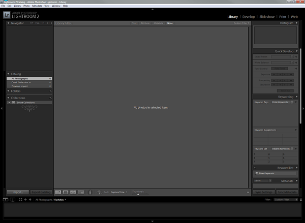Image resolution: width=305 pixels, height=223 pixels.
Task: Open the Sort Capture Time dropdown
Action: pos(119,192)
